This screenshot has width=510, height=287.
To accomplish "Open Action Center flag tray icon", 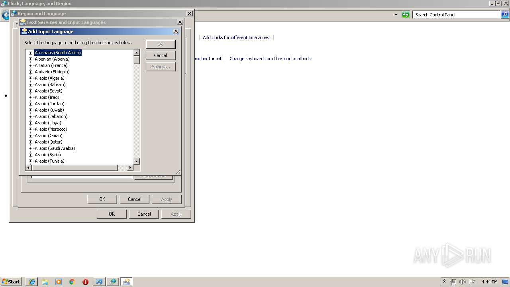I will pos(472,282).
